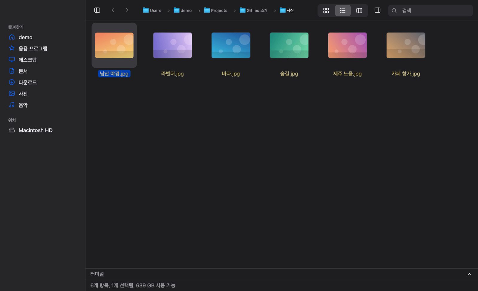Click the 제주 노을.jpg filename label
This screenshot has width=478, height=291.
point(347,74)
